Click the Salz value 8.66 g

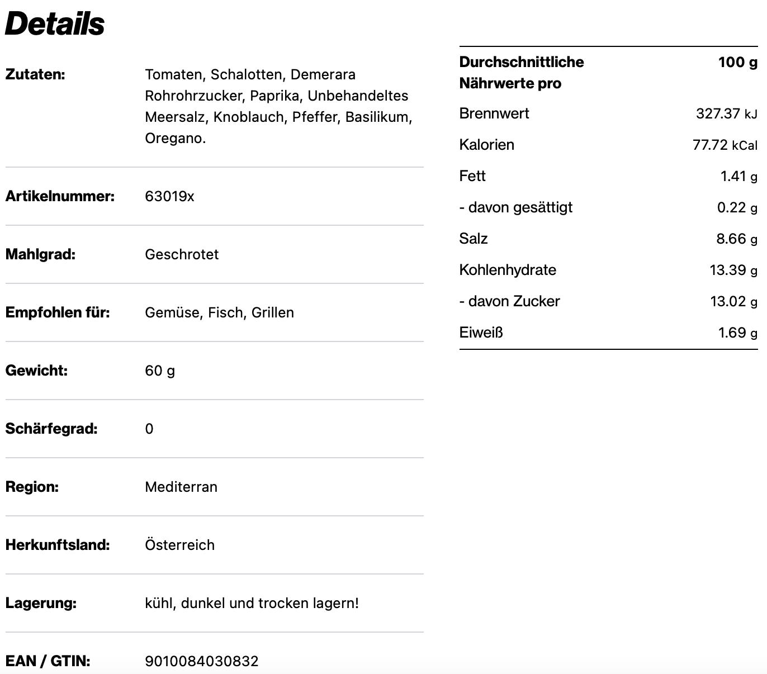736,239
